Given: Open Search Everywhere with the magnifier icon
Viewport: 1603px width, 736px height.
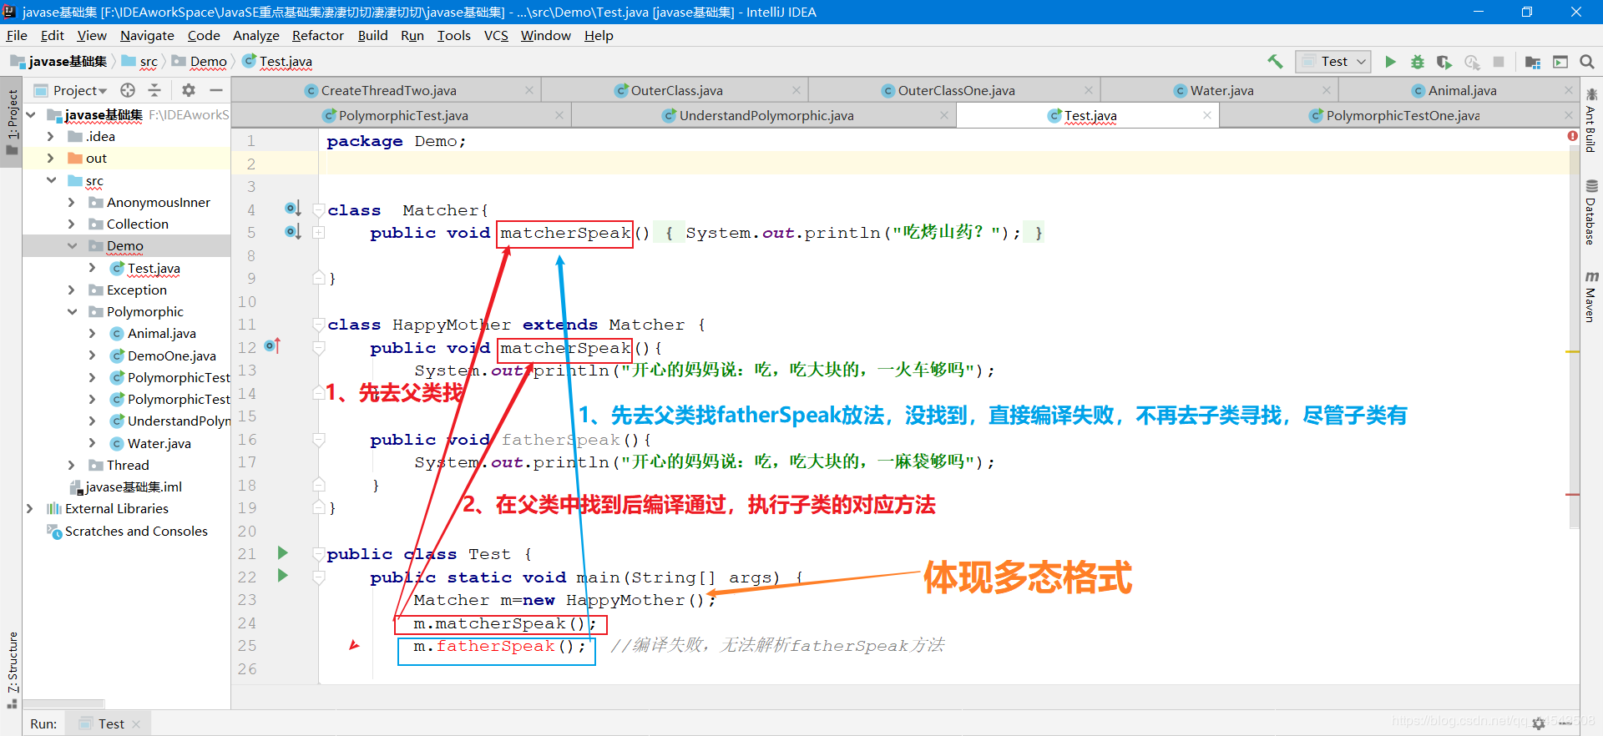Looking at the screenshot, I should (x=1587, y=62).
